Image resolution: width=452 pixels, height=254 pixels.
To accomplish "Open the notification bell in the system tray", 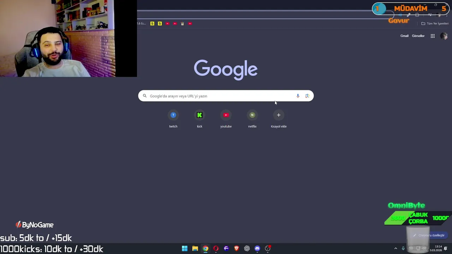I will (x=446, y=248).
